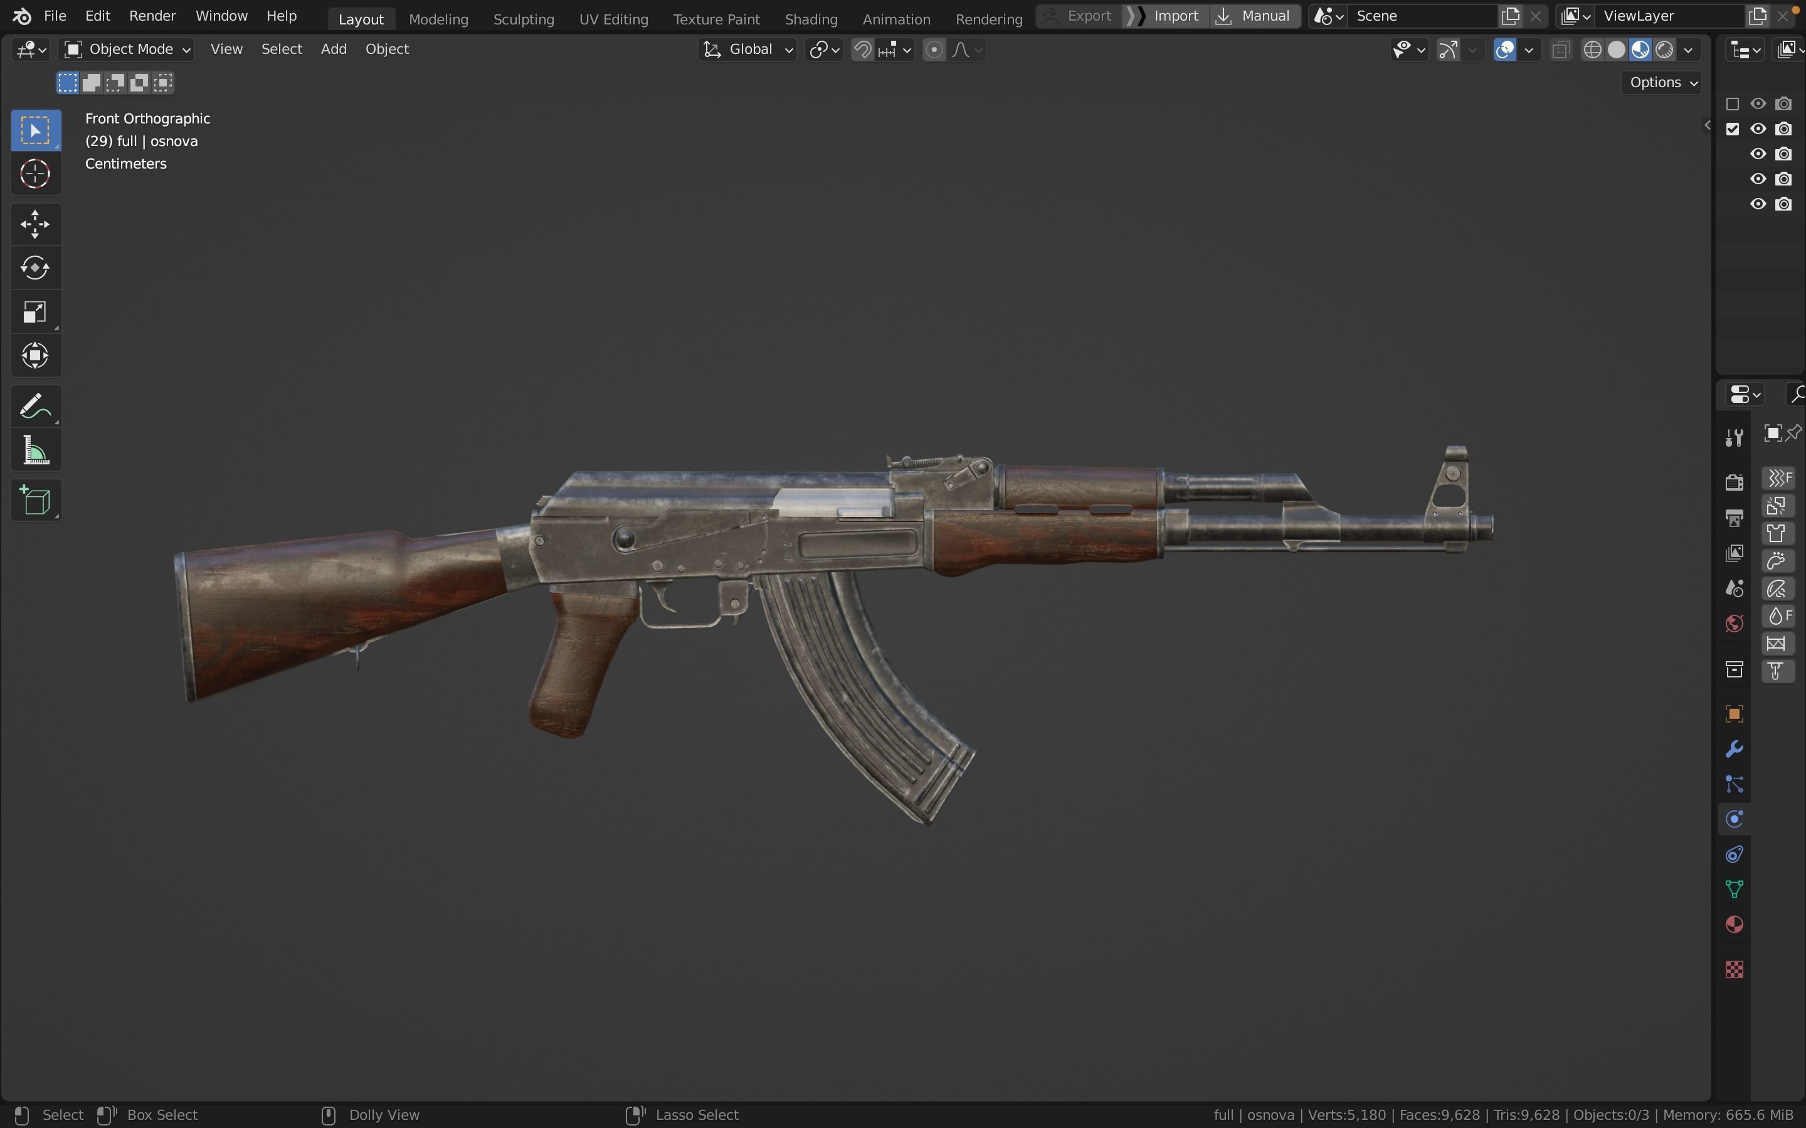Expand snapping options dropdown
Viewport: 1806px width, 1128px height.
pyautogui.click(x=895, y=50)
